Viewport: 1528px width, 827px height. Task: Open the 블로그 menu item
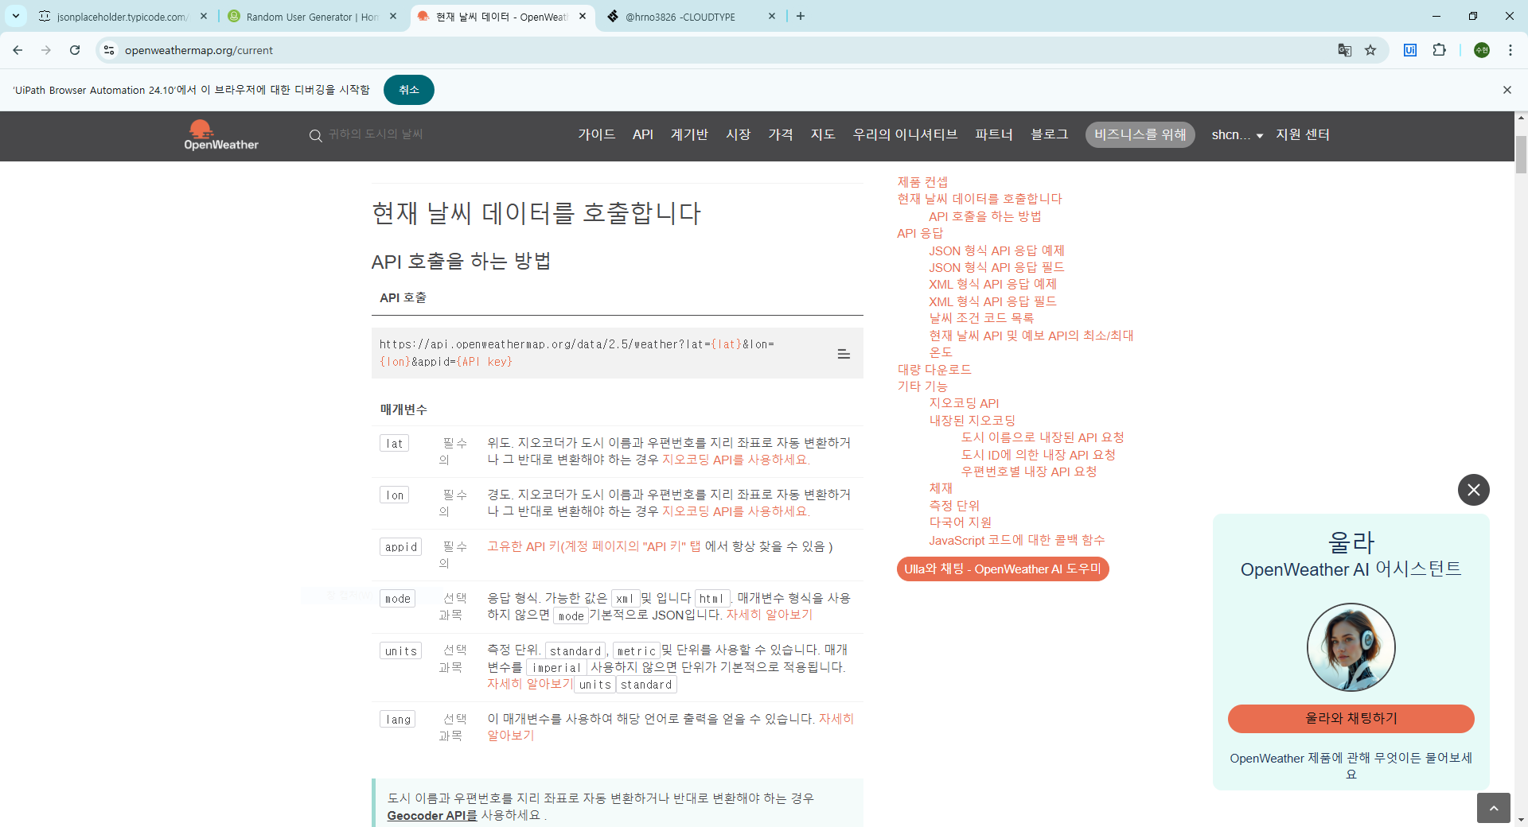point(1050,134)
